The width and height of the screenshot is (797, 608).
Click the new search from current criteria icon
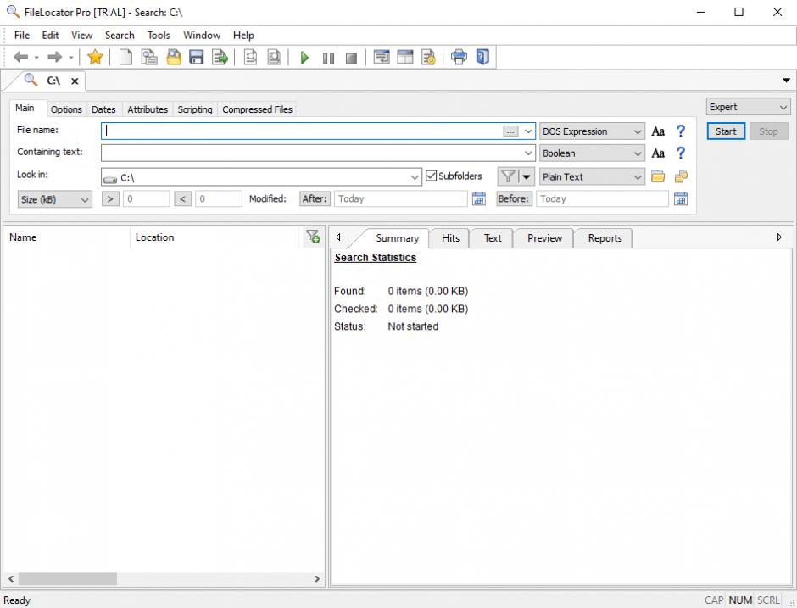(x=149, y=57)
